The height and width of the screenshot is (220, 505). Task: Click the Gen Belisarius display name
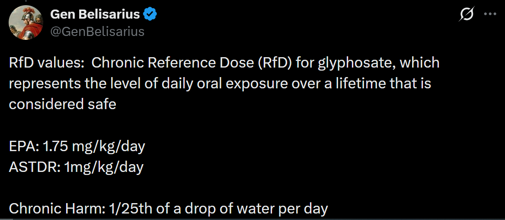click(95, 14)
